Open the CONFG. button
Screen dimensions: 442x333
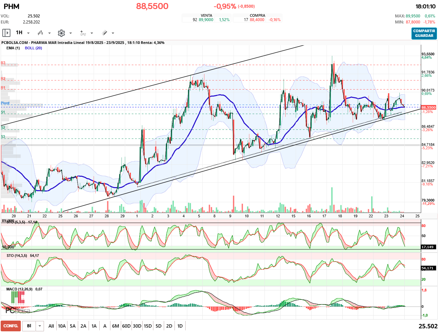pyautogui.click(x=11, y=326)
